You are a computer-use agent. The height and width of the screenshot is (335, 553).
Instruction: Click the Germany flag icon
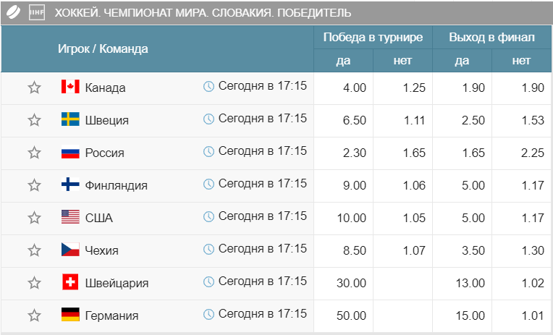click(70, 315)
